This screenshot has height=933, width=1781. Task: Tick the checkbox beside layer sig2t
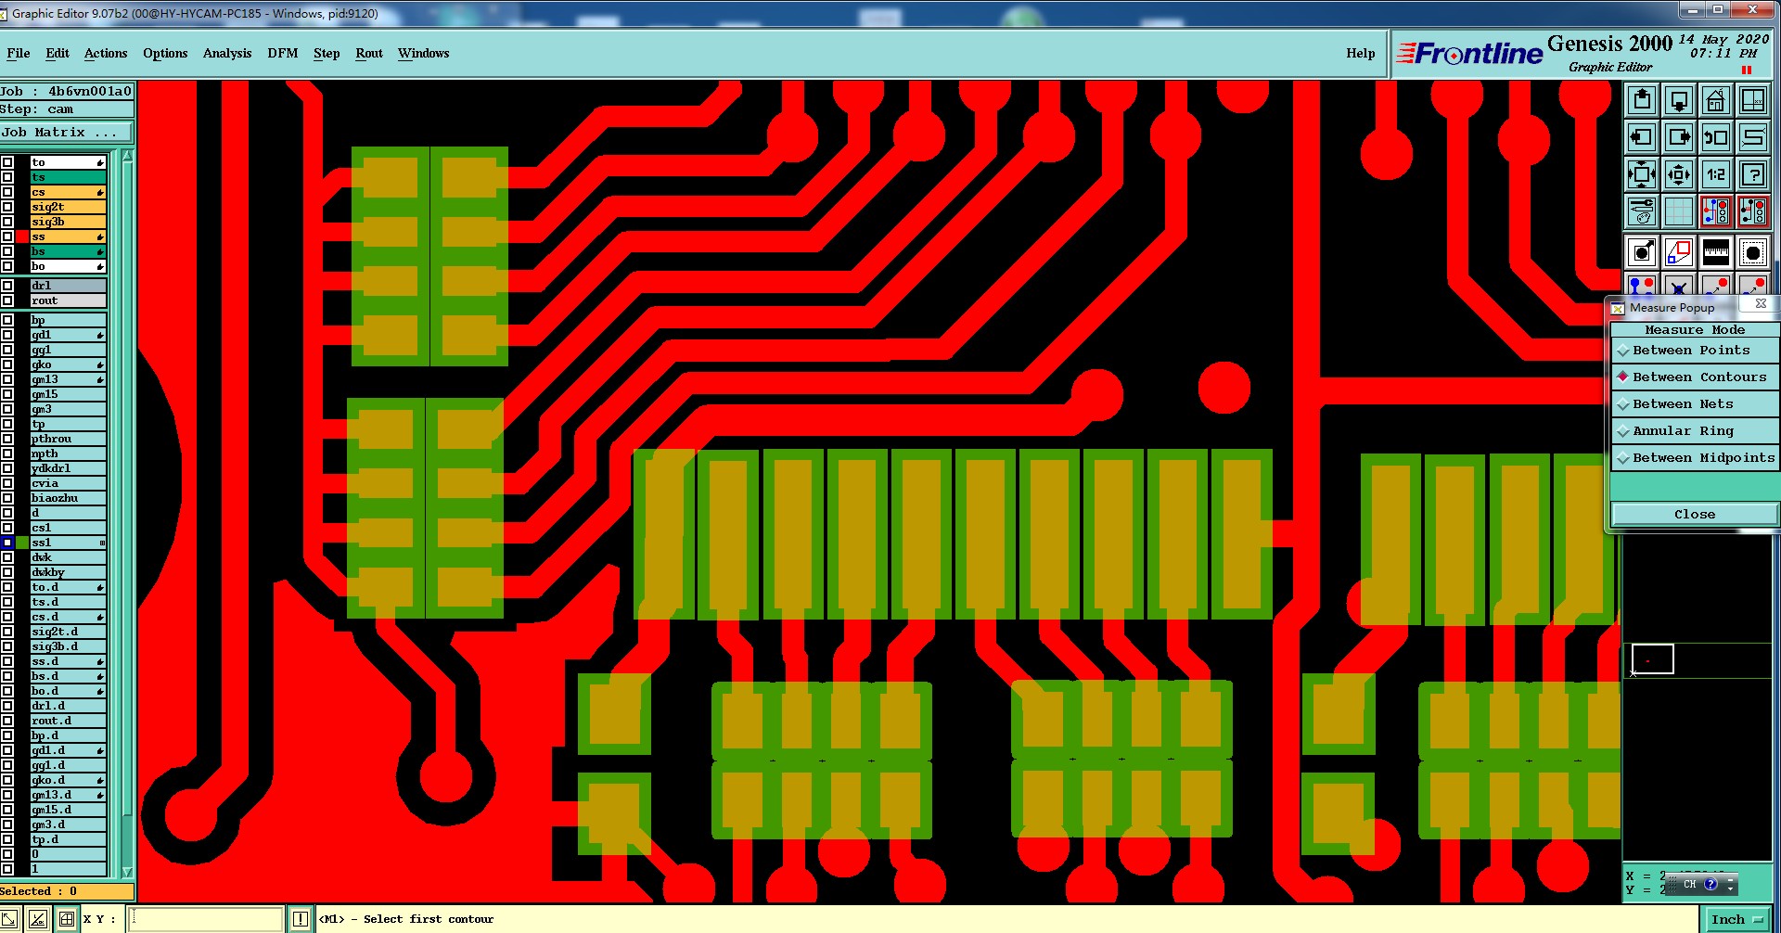click(7, 207)
